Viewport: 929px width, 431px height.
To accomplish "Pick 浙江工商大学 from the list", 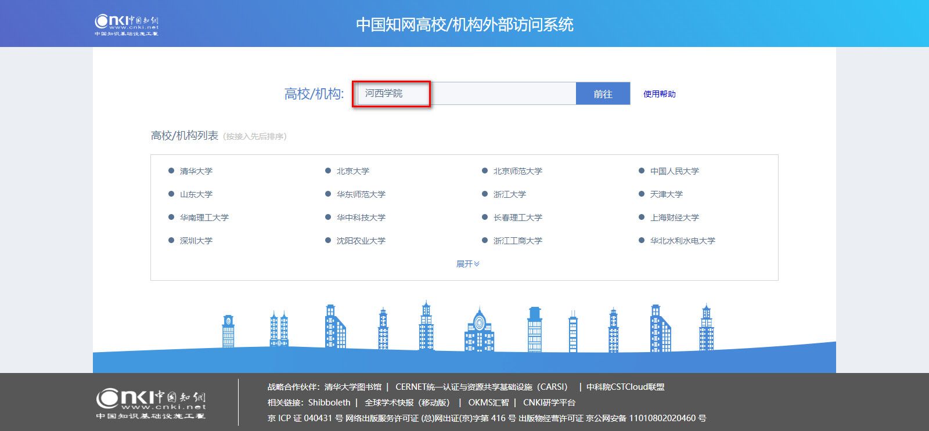I will pos(518,241).
